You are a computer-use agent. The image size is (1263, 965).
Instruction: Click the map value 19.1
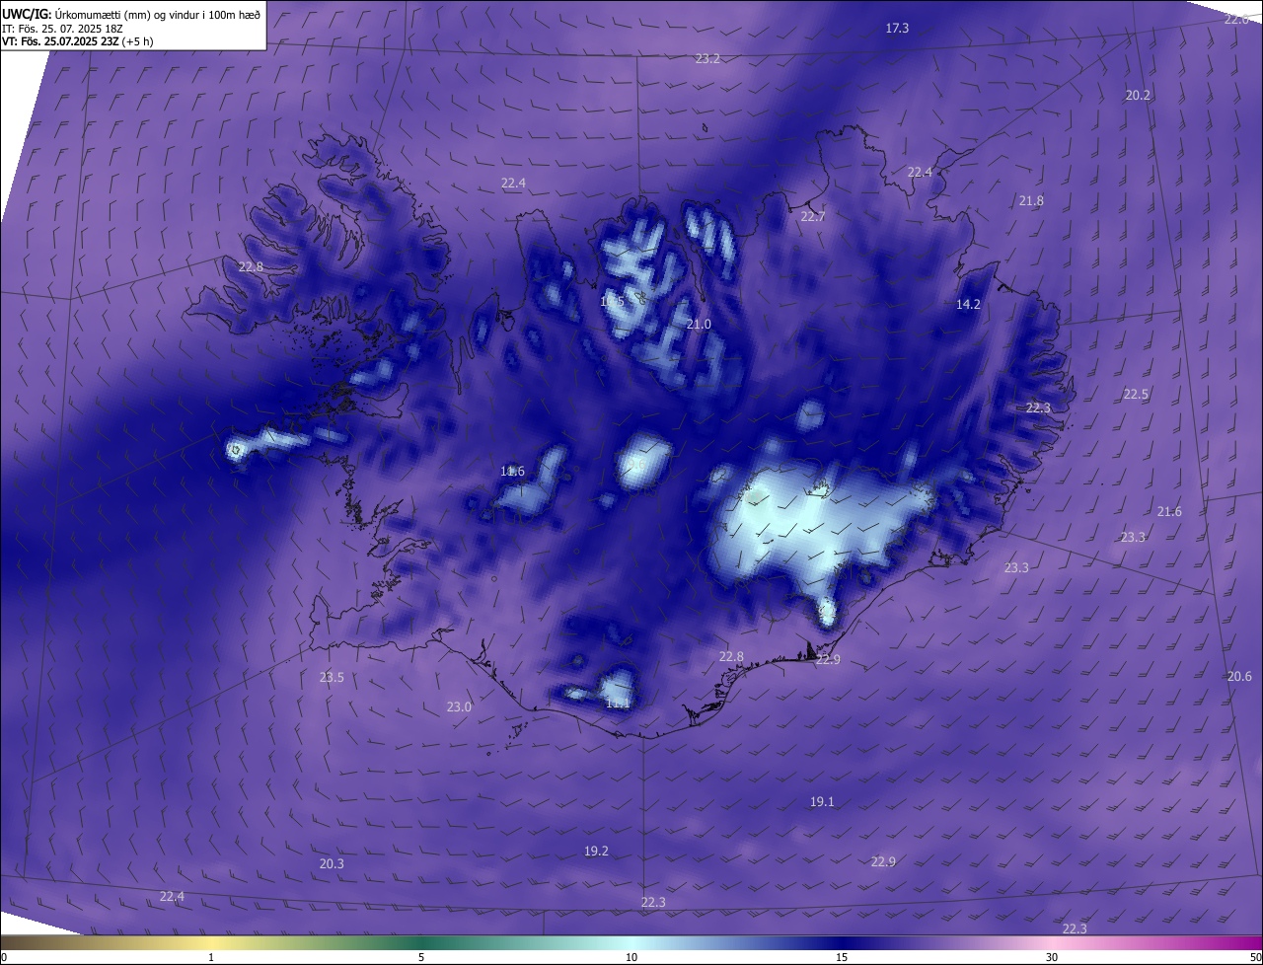click(822, 802)
